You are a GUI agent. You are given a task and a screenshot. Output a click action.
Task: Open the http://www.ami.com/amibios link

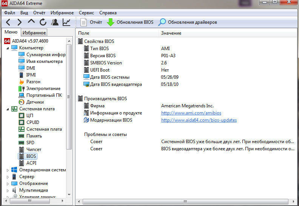[191, 113]
